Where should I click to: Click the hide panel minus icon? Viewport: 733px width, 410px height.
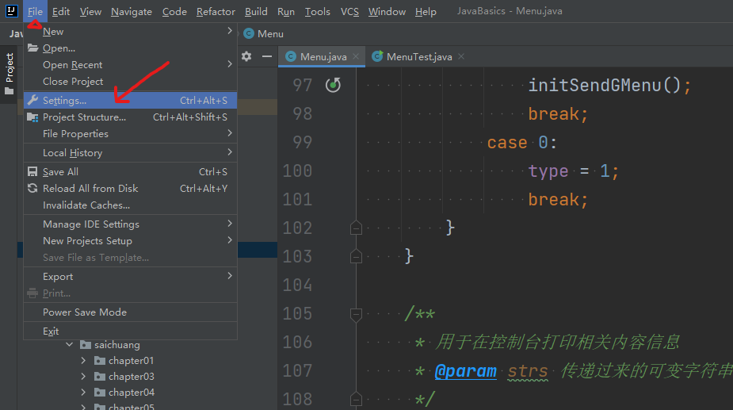point(267,56)
